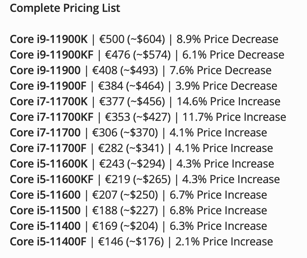Click the Core i7-11700K model name
Screen dimensions: 307x258
click(49, 102)
